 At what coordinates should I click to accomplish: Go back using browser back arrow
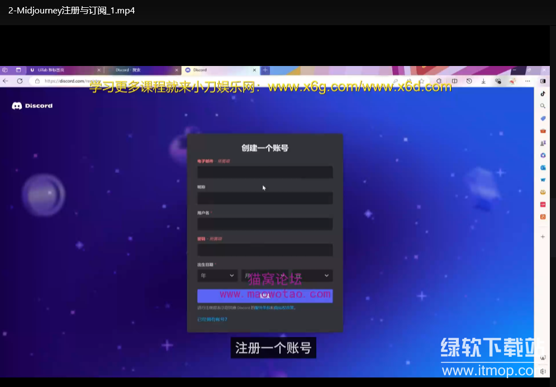point(6,81)
